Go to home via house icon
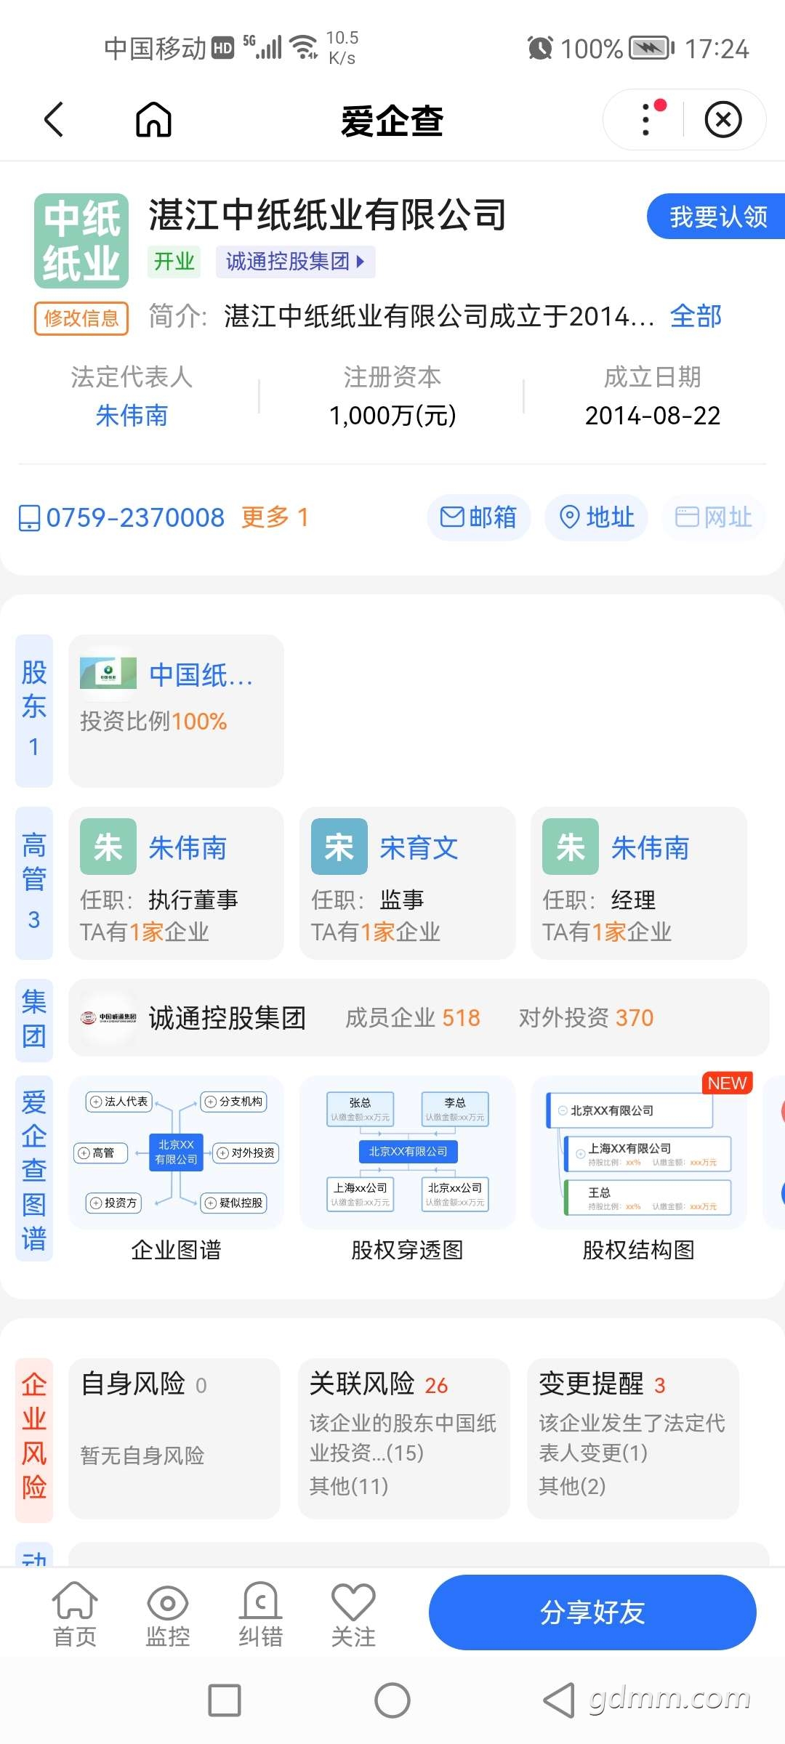Viewport: 785px width, 1744px height. [153, 120]
